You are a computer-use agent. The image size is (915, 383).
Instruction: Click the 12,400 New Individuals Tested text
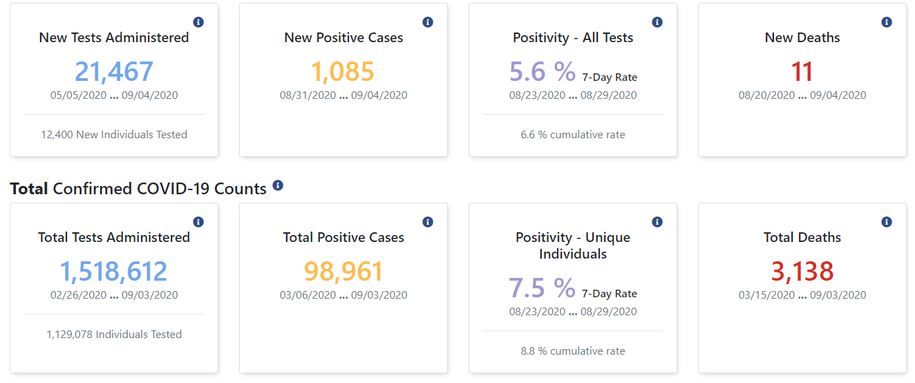114,135
